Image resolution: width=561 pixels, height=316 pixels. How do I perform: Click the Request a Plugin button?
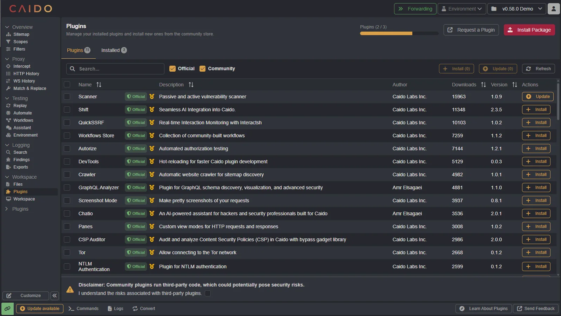pyautogui.click(x=471, y=30)
